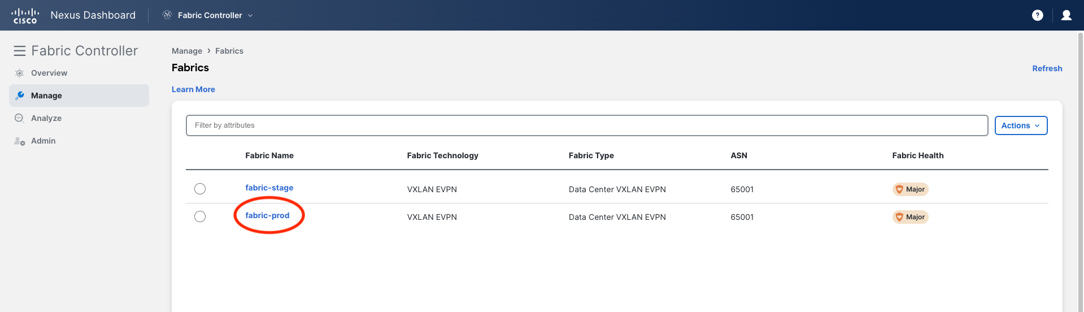Click the Fabric Type column header
This screenshot has height=312, width=1084.
pos(591,155)
